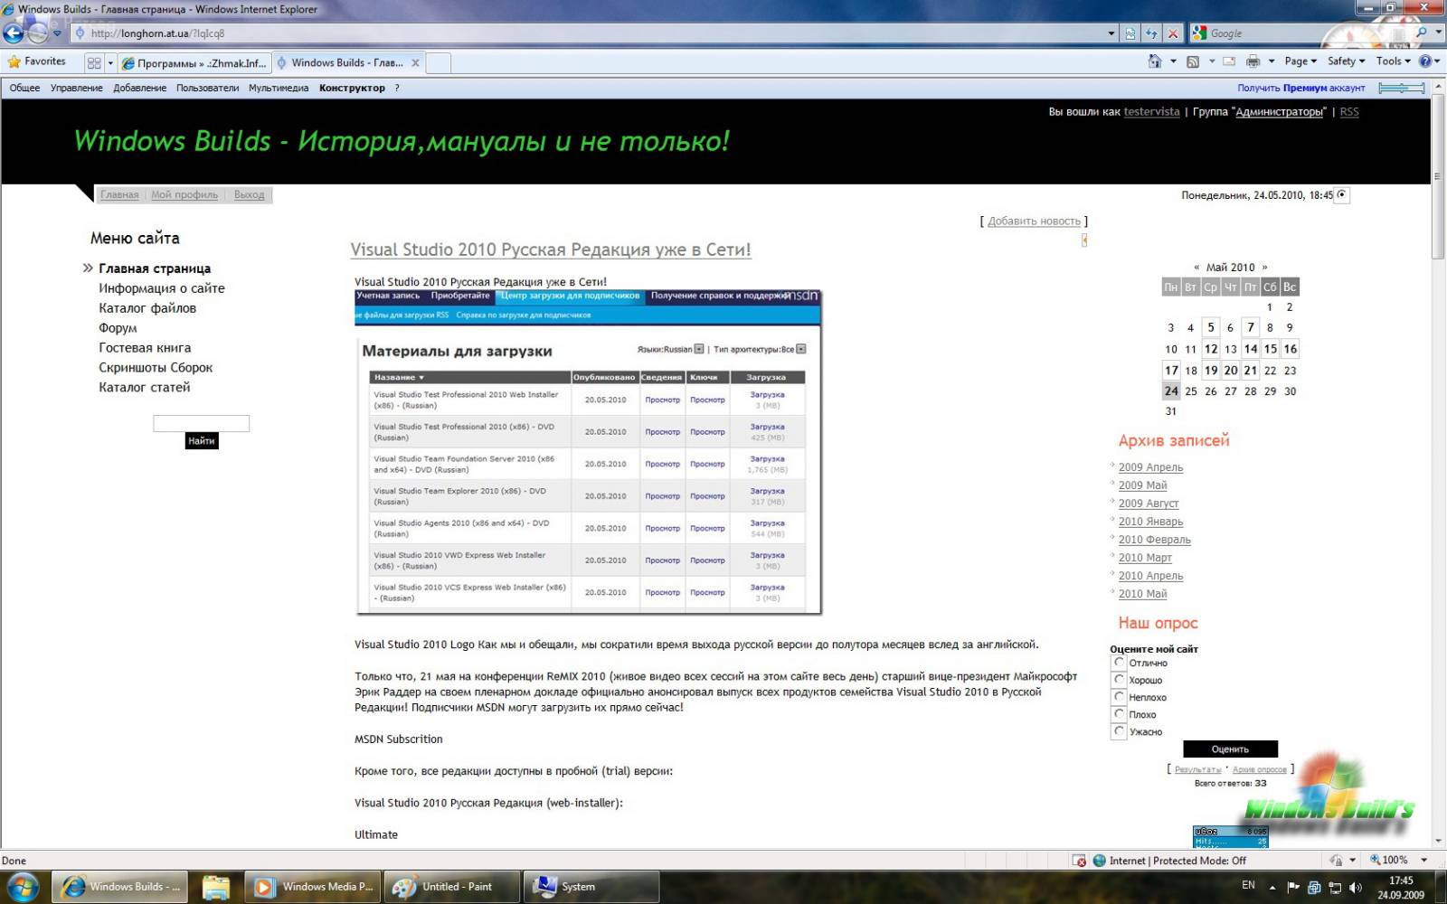Screen dimensions: 1447x904
Task: Click the blue Help question mark icon
Action: tap(1425, 61)
